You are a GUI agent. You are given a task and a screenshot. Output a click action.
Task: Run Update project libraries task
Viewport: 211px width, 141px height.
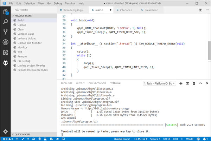tap(34, 65)
